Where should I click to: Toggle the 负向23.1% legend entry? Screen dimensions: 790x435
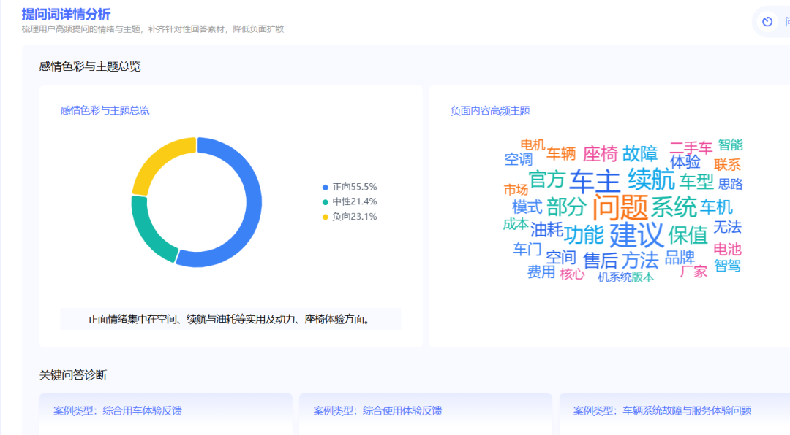point(354,217)
